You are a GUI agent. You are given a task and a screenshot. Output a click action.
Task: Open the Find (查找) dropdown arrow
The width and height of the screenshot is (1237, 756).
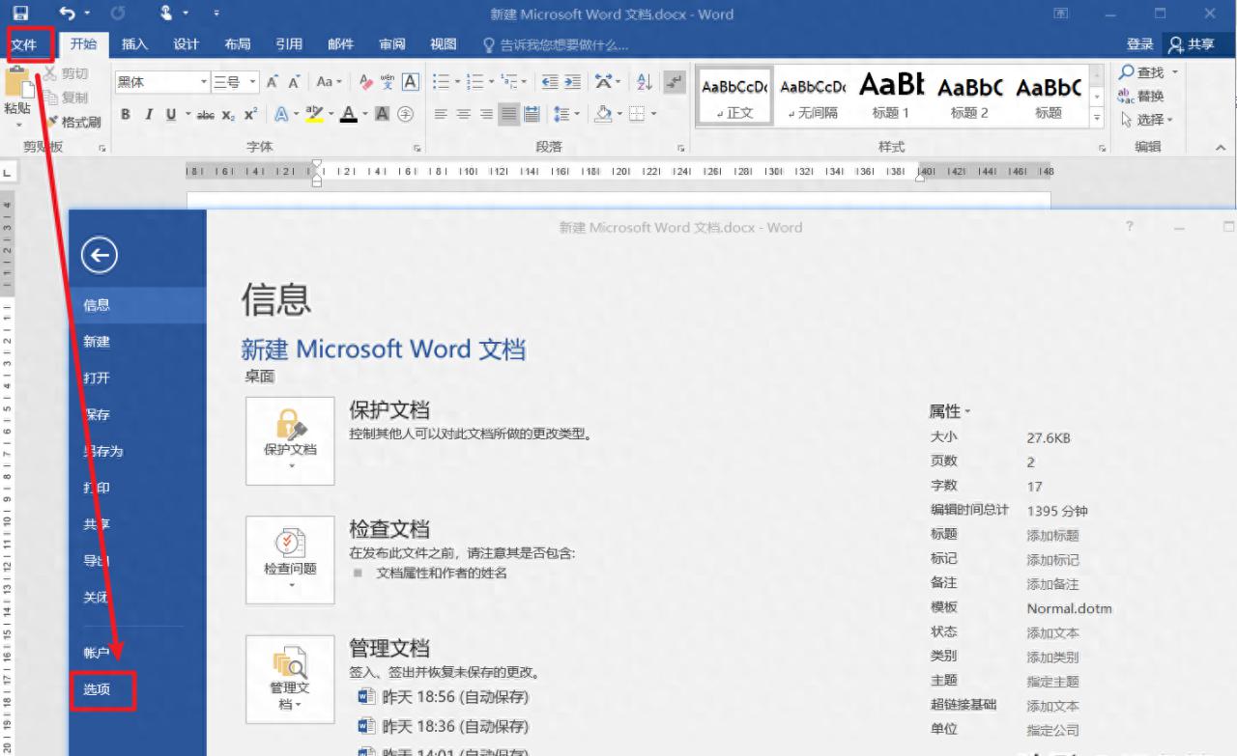(x=1175, y=72)
